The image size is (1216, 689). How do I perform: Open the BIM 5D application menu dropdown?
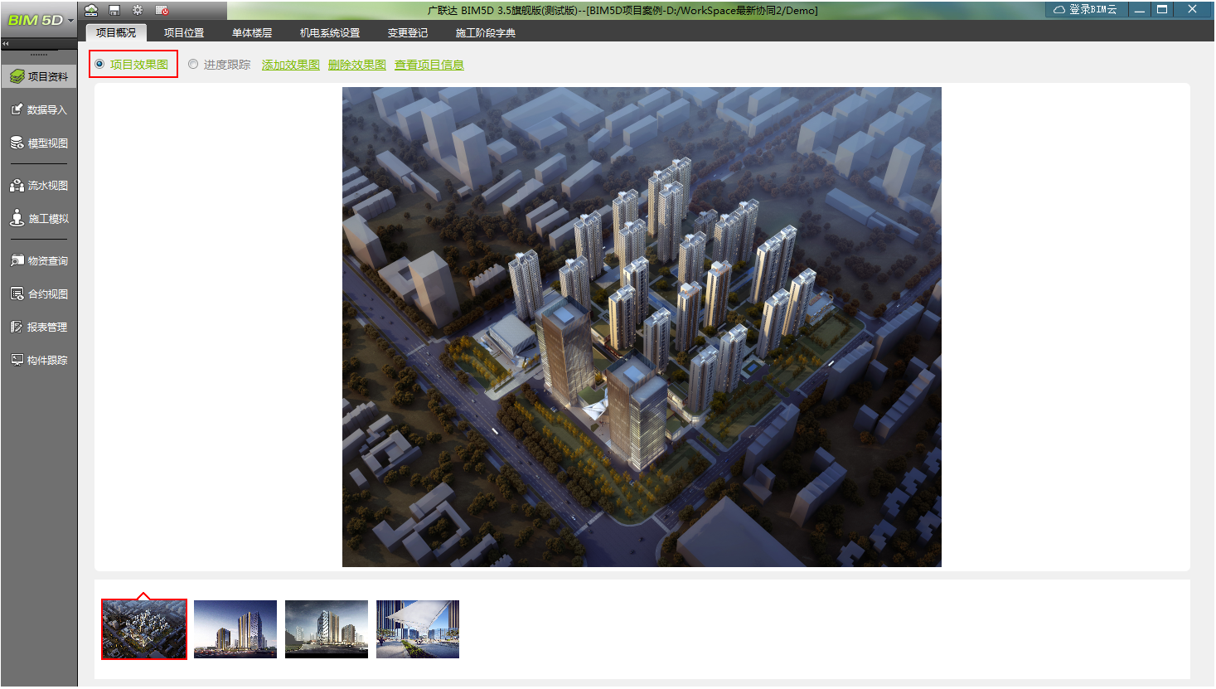[40, 20]
